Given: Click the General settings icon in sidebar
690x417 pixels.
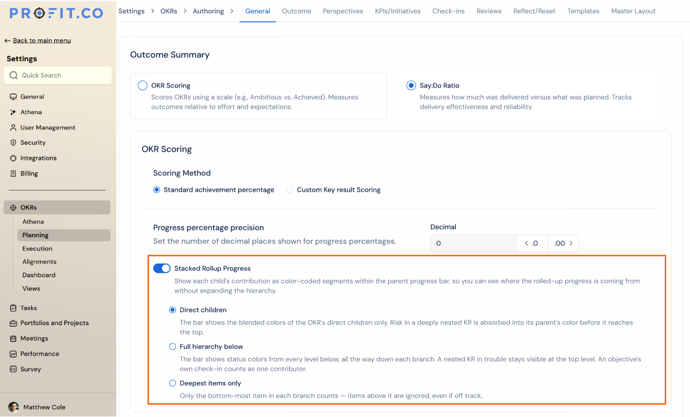Looking at the screenshot, I should coord(13,97).
